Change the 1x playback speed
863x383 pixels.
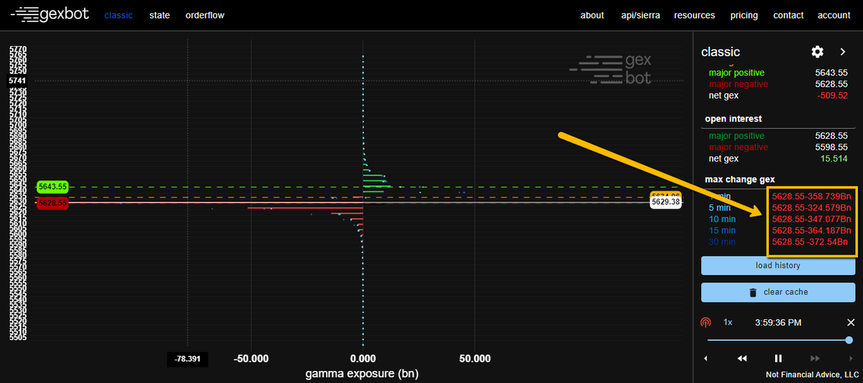tap(728, 323)
